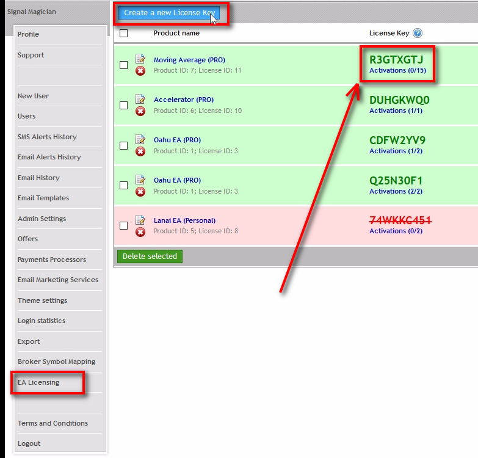Go to Broker Symbol Mapping
Image resolution: width=478 pixels, height=458 pixels.
[x=56, y=362]
